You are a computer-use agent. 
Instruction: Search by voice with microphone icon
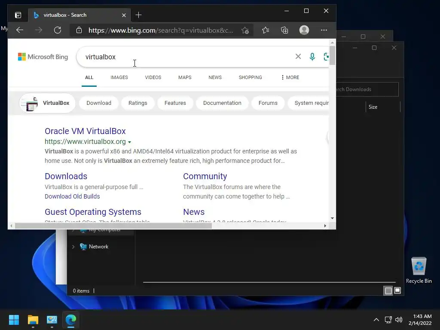pyautogui.click(x=312, y=57)
